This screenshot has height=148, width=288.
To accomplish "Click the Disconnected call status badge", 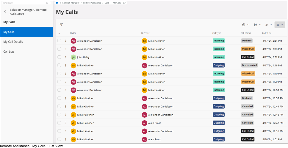I will tap(249, 65).
